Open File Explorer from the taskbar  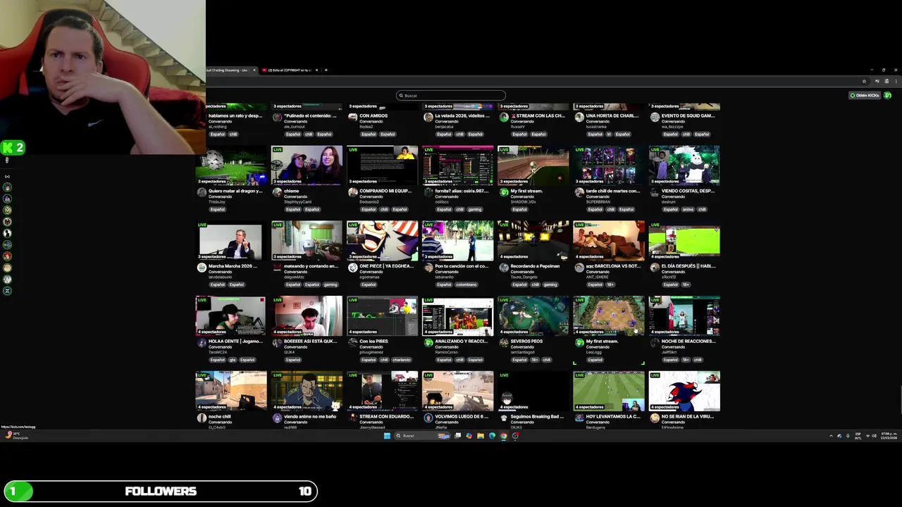[481, 436]
